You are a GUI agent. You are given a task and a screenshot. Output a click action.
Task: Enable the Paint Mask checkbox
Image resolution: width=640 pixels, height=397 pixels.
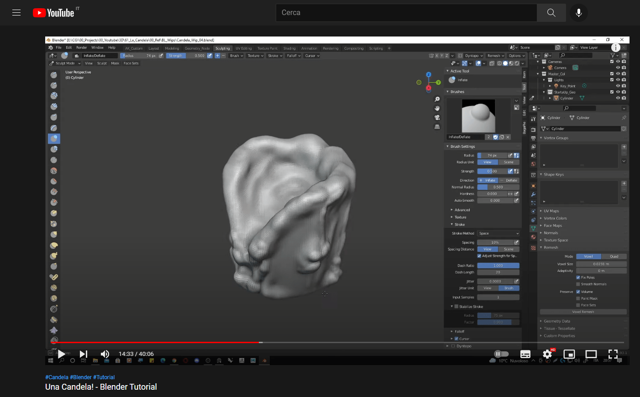pos(578,298)
